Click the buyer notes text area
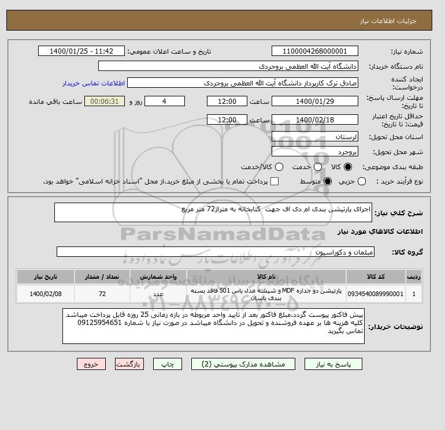445x430 pixels. [213, 326]
